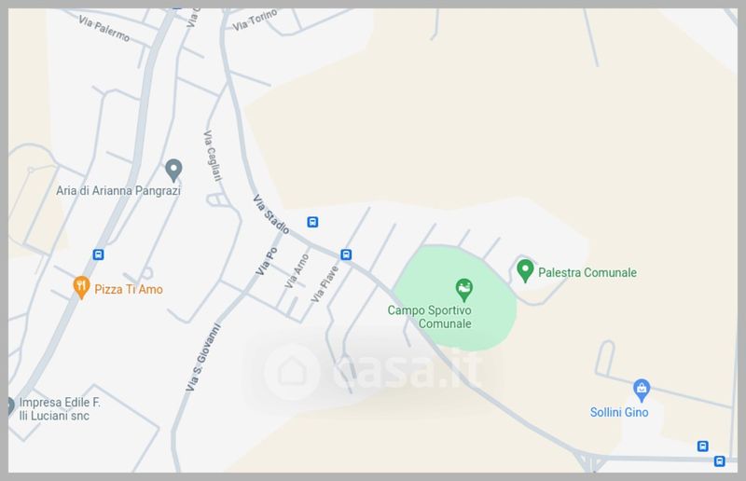Image resolution: width=746 pixels, height=481 pixels.
Task: Click the Impresa Edile F.lli Luciani pin
Action: coord(11,406)
